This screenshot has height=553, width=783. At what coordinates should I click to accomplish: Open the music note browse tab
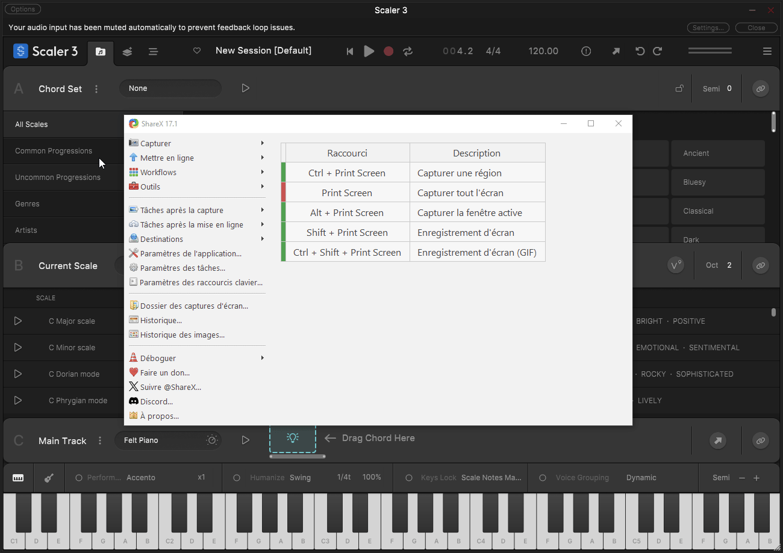point(101,52)
